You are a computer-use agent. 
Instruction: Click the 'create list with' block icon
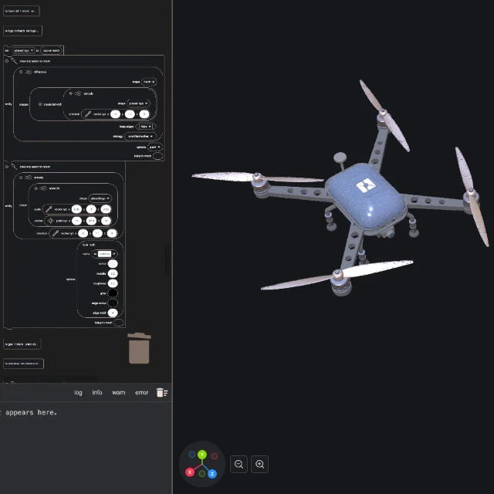click(40, 104)
